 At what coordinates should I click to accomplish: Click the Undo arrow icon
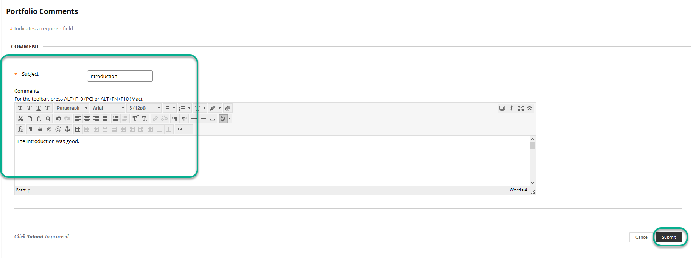(58, 119)
